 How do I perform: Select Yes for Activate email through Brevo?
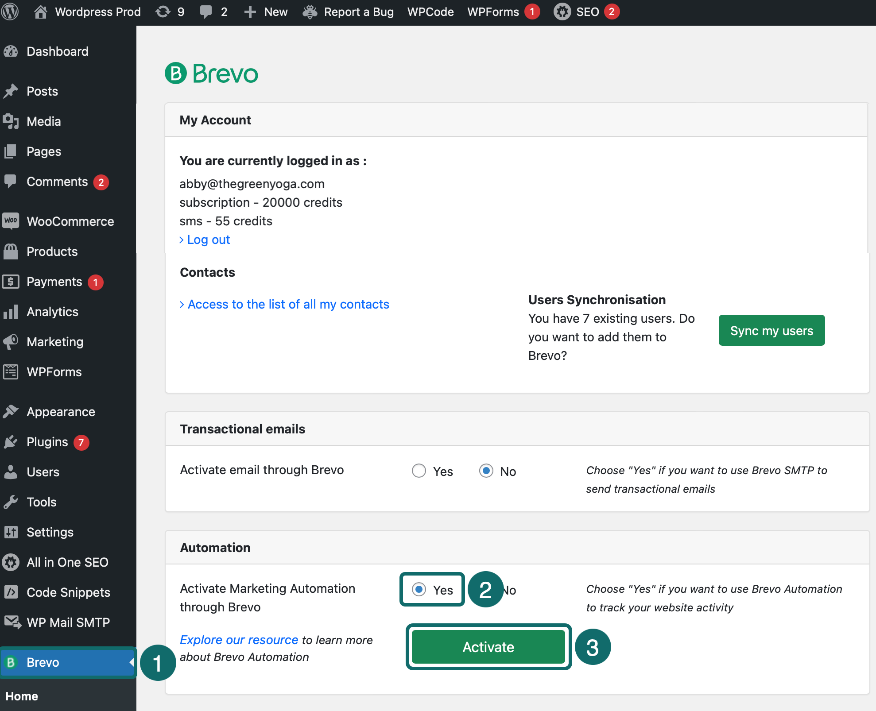pos(419,471)
